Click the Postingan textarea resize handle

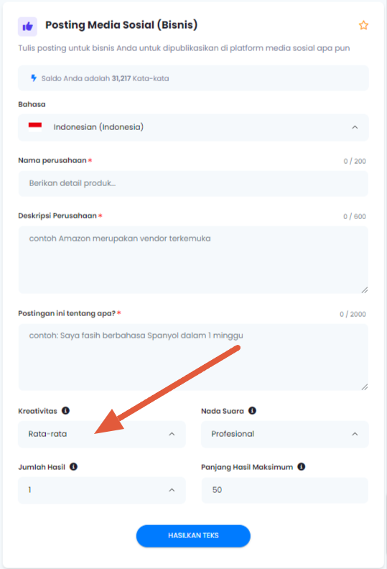pyautogui.click(x=365, y=387)
